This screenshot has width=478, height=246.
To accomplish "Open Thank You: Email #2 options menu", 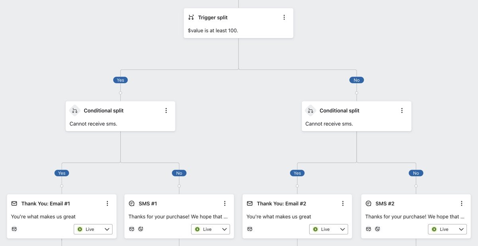I will coord(343,203).
